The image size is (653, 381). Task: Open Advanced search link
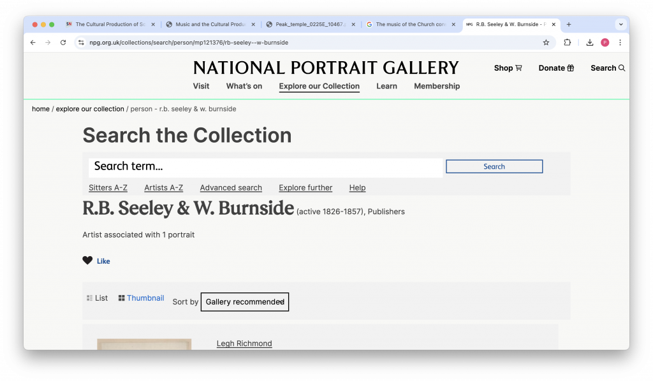pyautogui.click(x=231, y=187)
